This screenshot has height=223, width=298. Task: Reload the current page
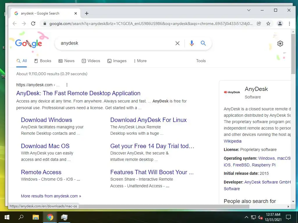pos(33,24)
